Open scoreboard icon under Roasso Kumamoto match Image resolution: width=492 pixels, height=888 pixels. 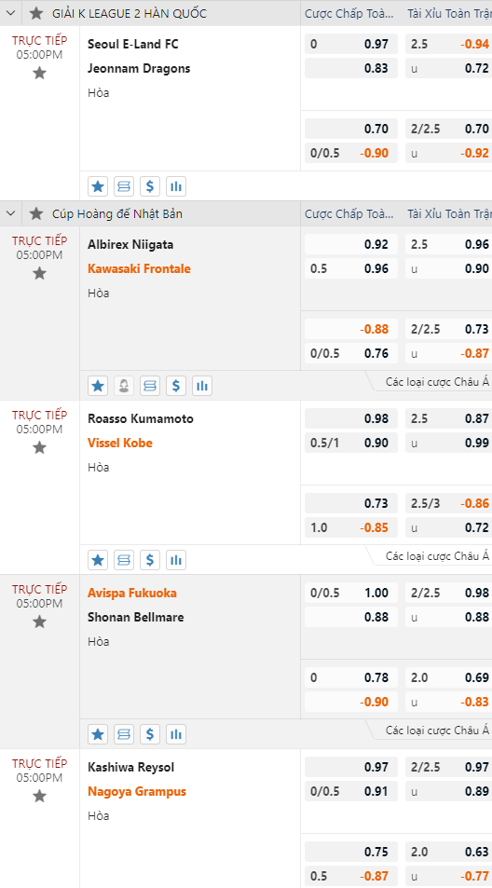[124, 561]
